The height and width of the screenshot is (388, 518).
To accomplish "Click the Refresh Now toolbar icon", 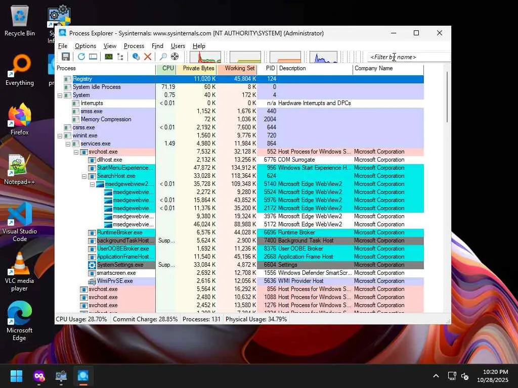I will [x=81, y=57].
